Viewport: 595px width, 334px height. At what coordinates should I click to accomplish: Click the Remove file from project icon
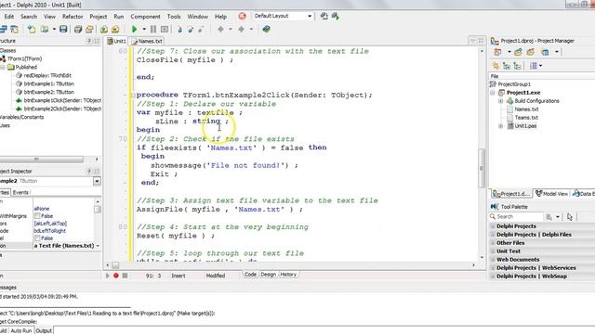[x=115, y=29]
